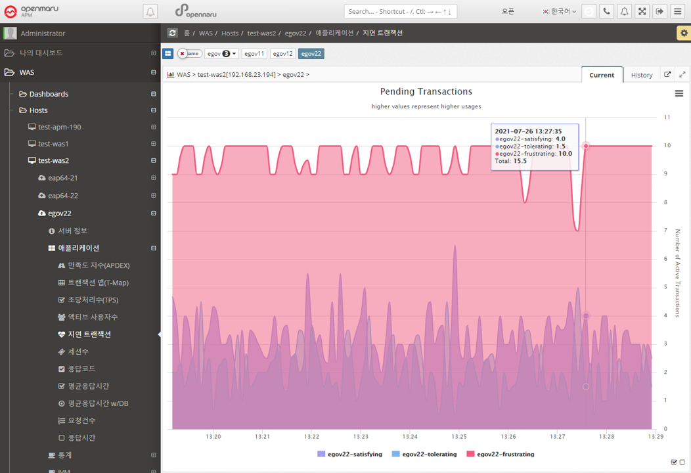The image size is (691, 473).
Task: Click the empty checkbox at chart bottom-right
Action: click(x=682, y=462)
